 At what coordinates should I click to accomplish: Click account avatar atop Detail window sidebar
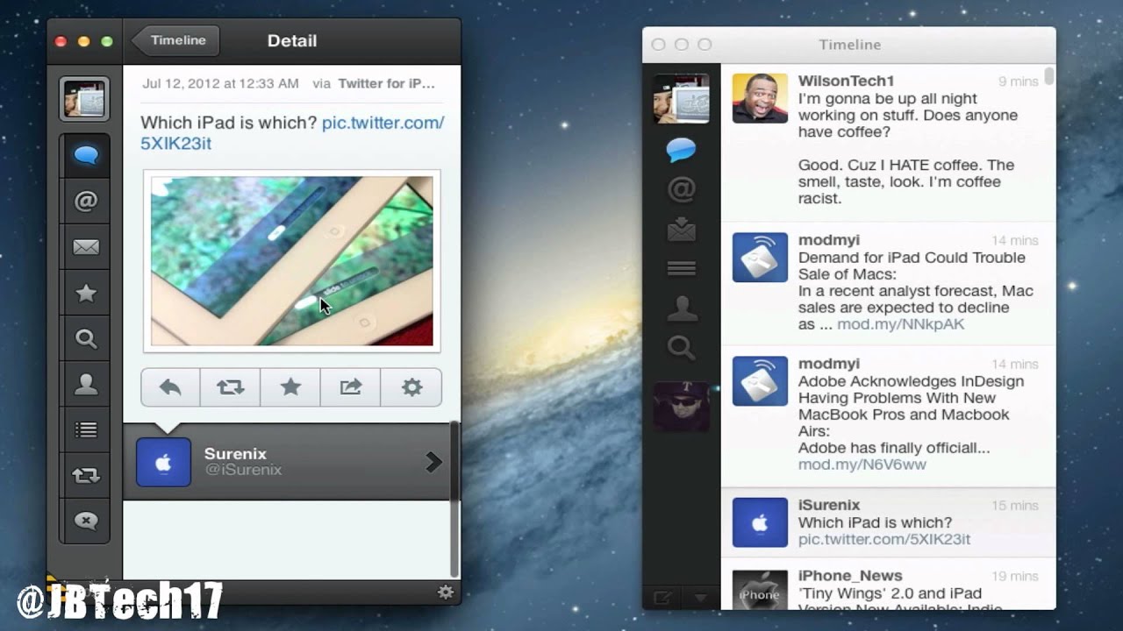point(84,98)
